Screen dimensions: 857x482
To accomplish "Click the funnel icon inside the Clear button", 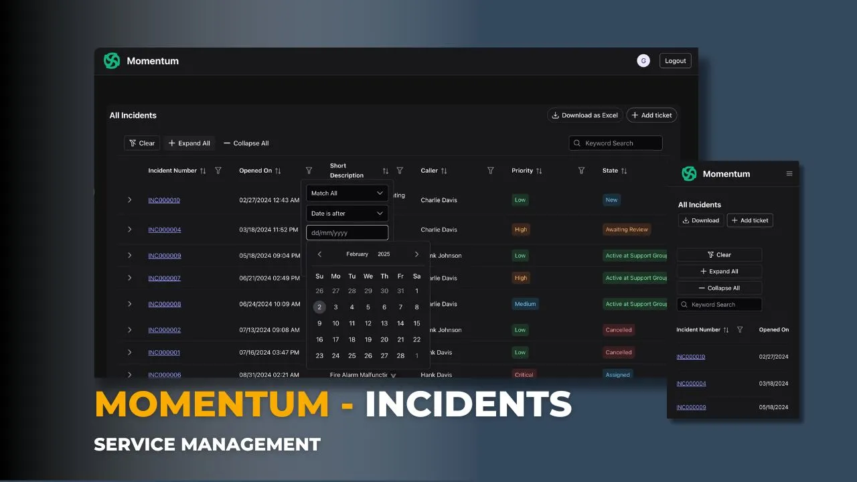I will click(x=132, y=143).
